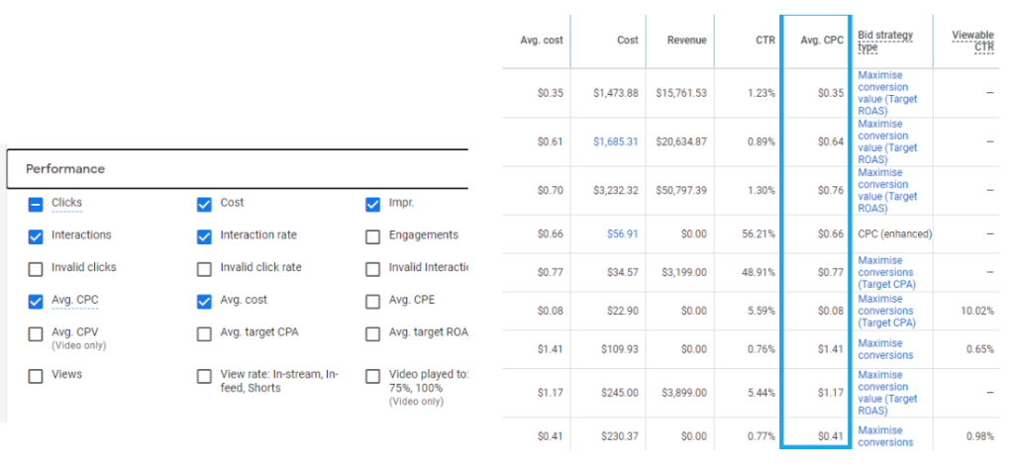Image resolution: width=1014 pixels, height=464 pixels.
Task: Open Maximise conversions link in $109.93 row
Action: 885,349
